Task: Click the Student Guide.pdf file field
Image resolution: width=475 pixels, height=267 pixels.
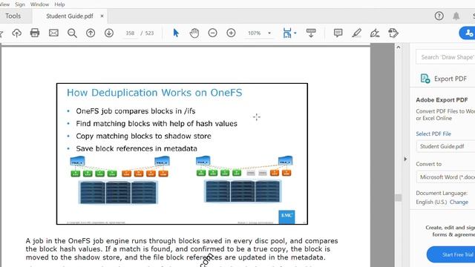Action: 445,146
